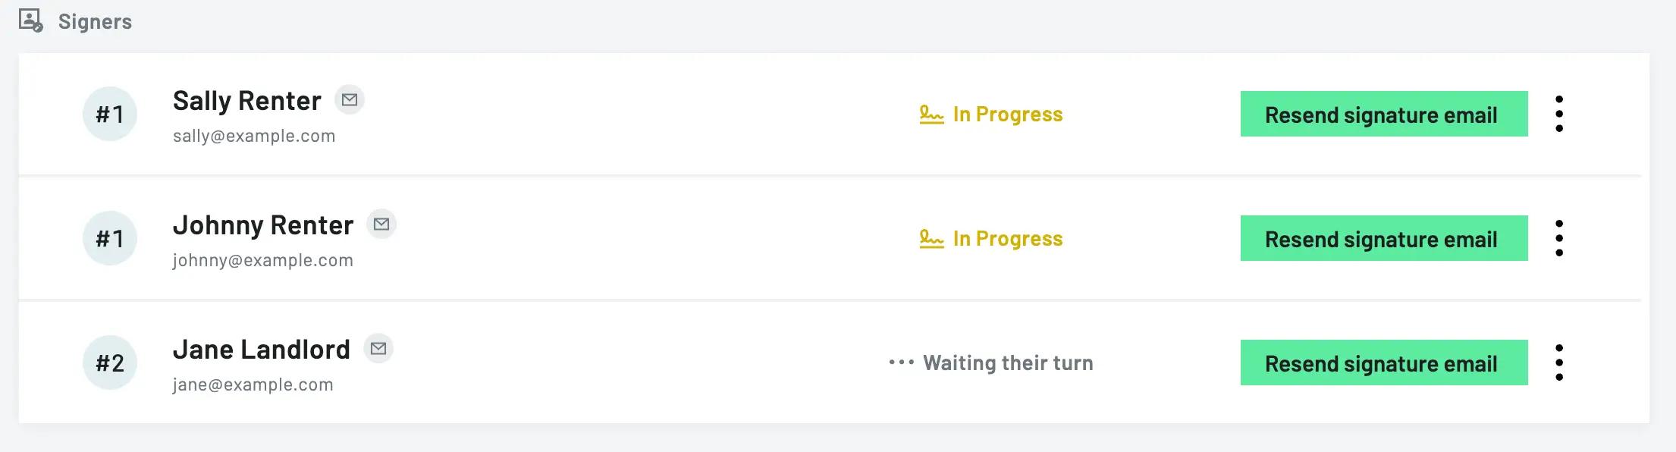Resend signature email to Jane Landlord
The width and height of the screenshot is (1676, 452).
(x=1383, y=363)
